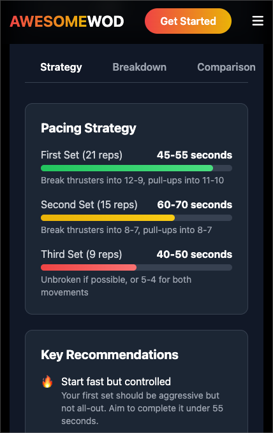273x433 pixels.
Task: Switch to the Breakdown tab
Action: pos(140,67)
